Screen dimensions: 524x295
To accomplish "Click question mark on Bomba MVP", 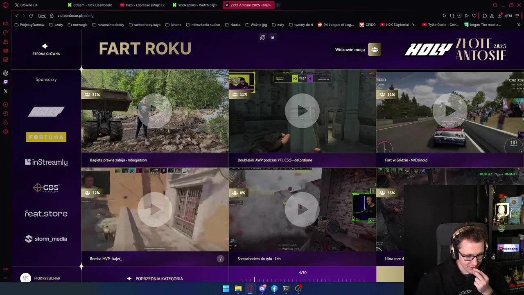I will click(x=220, y=259).
